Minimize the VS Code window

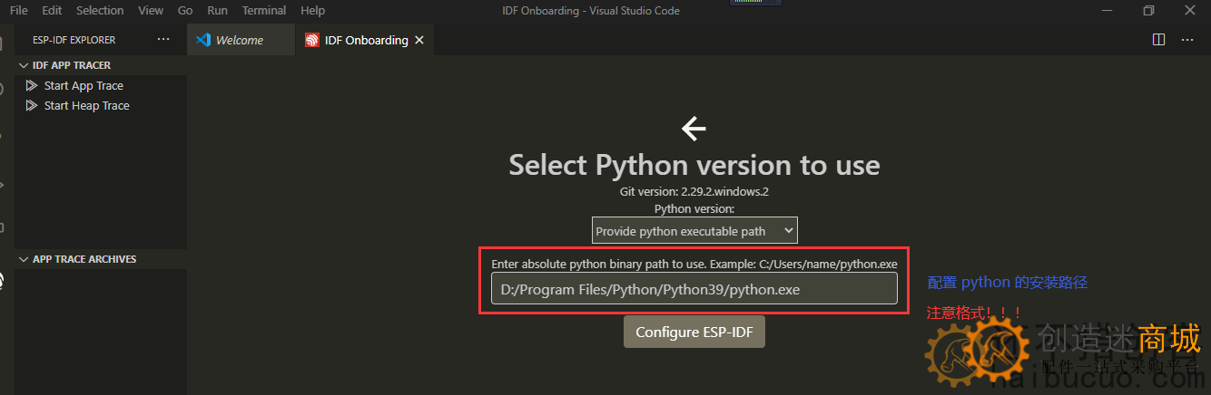[1107, 11]
